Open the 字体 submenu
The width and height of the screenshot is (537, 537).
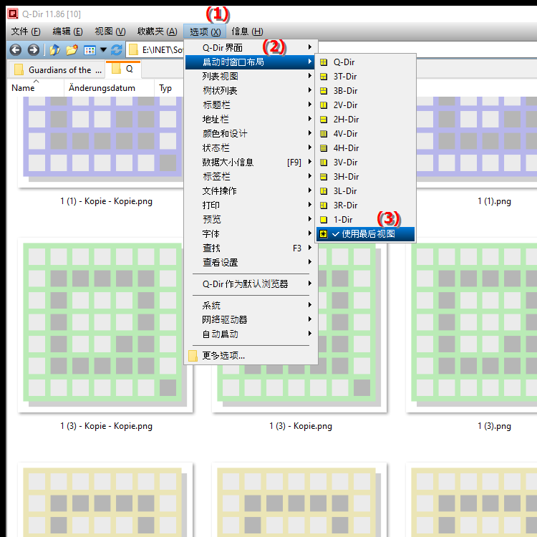251,234
